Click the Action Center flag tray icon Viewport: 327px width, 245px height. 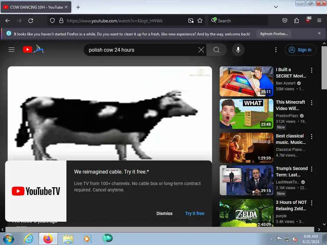click(x=279, y=239)
